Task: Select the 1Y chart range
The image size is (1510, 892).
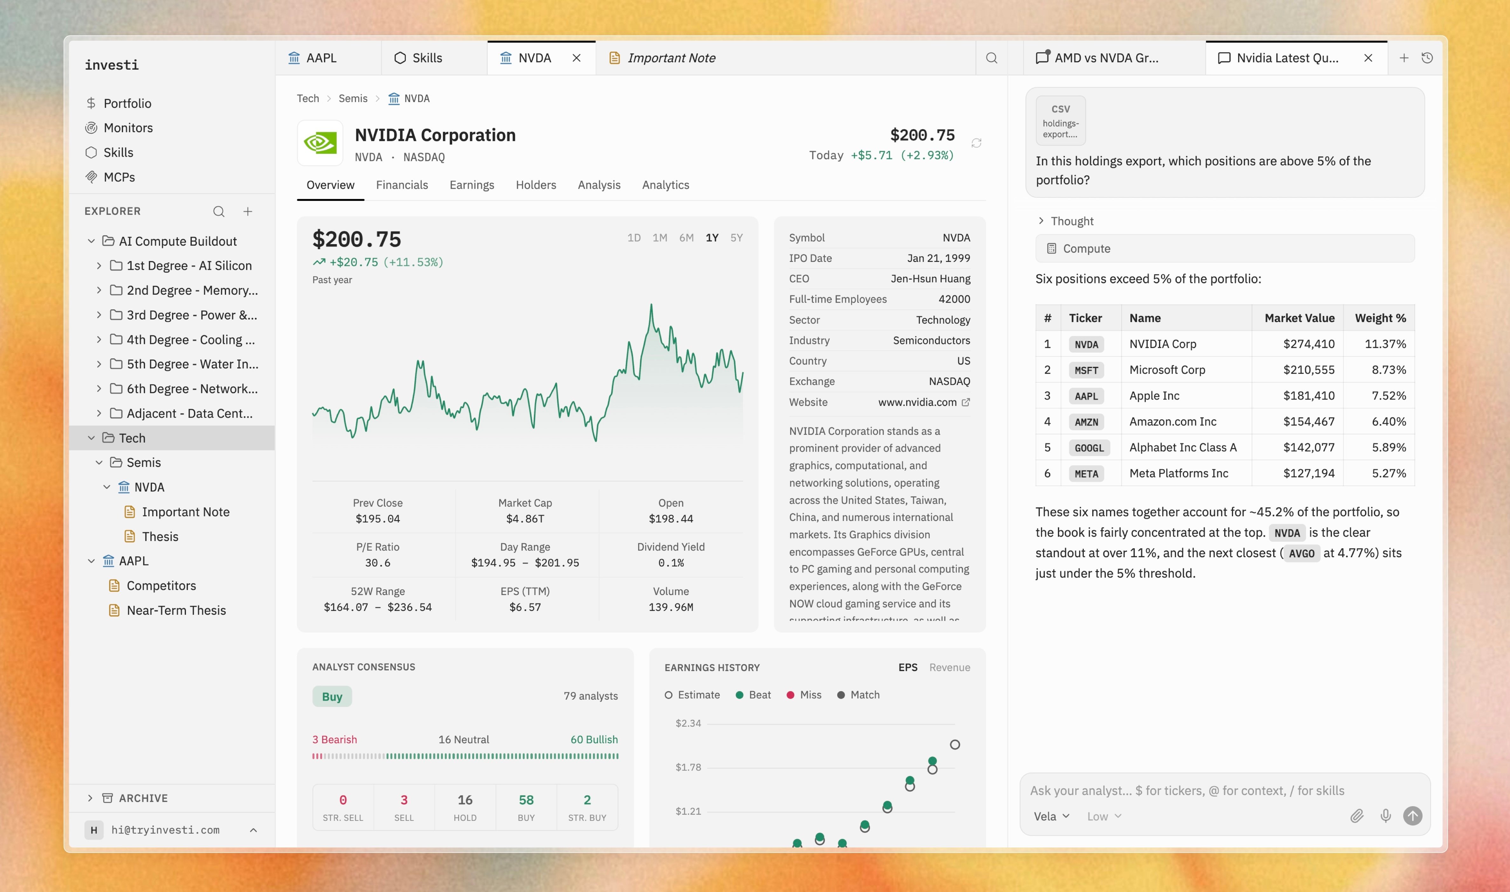Action: coord(712,238)
